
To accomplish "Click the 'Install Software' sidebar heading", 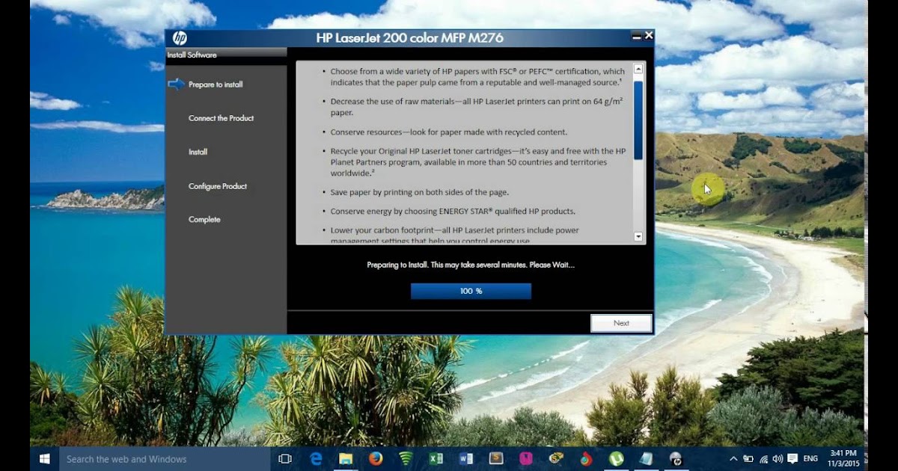I will coord(192,55).
